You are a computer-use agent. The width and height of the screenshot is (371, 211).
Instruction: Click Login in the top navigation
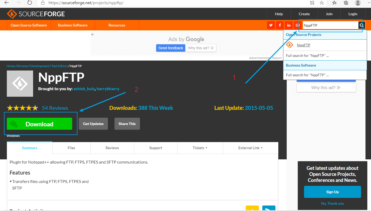point(353,14)
